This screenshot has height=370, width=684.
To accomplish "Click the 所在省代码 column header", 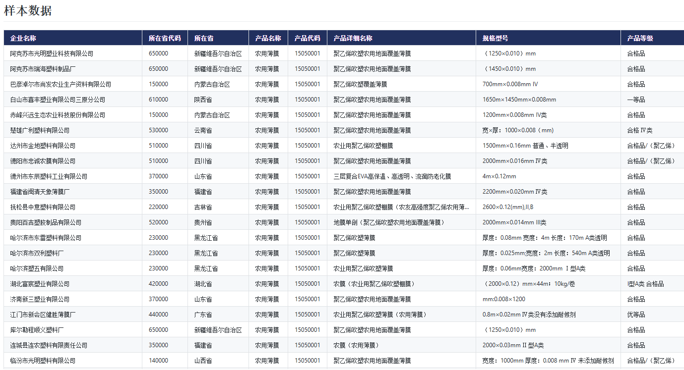I will (x=165, y=38).
